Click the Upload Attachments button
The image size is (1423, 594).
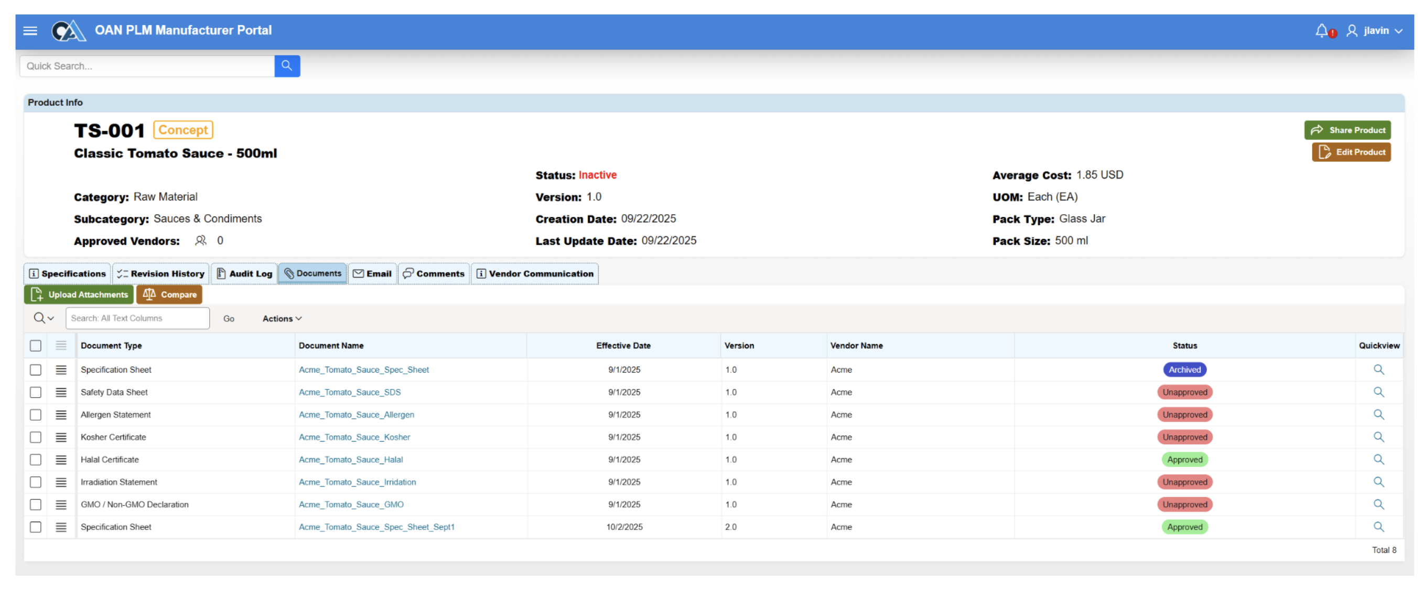[79, 295]
